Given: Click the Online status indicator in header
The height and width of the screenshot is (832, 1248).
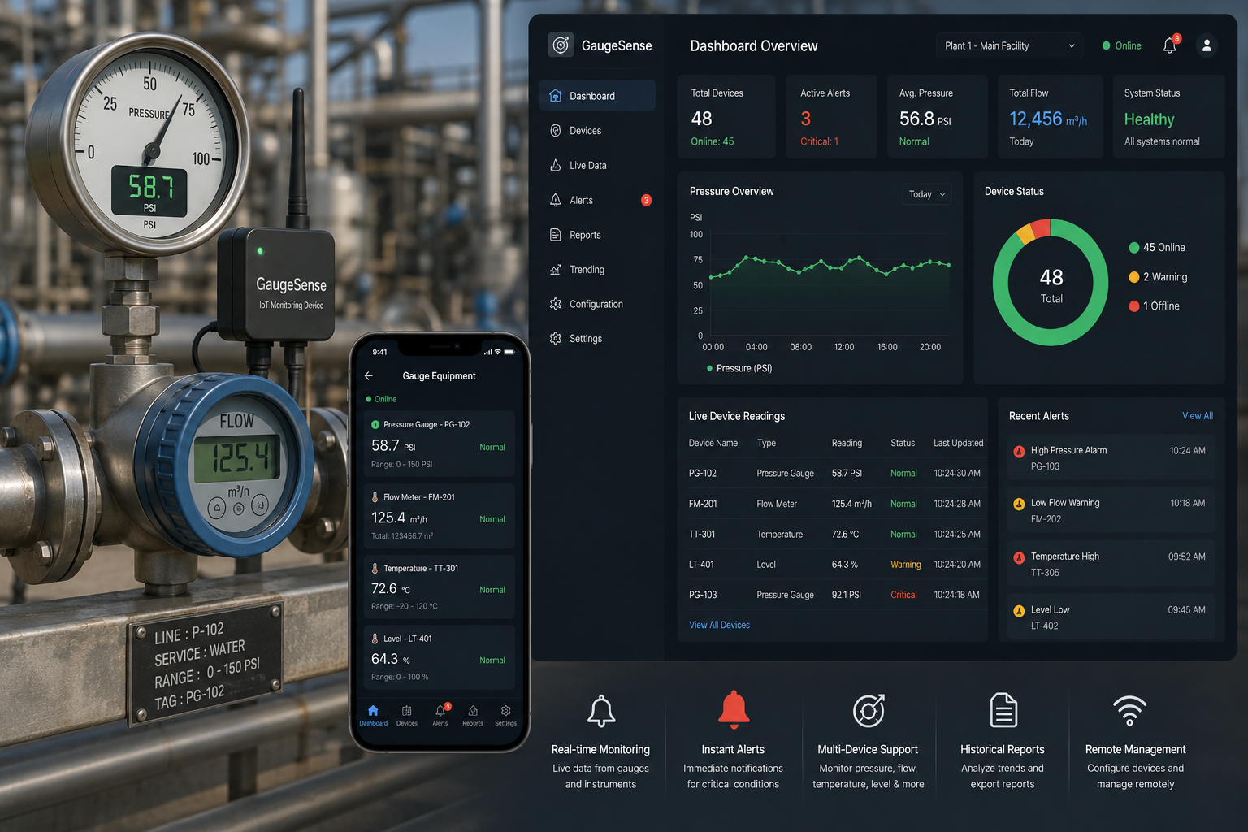Looking at the screenshot, I should (1121, 45).
